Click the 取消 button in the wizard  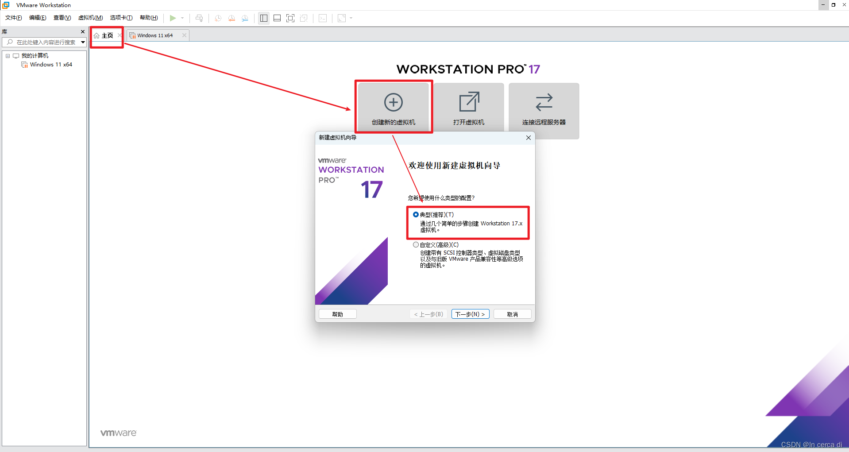[x=513, y=314]
